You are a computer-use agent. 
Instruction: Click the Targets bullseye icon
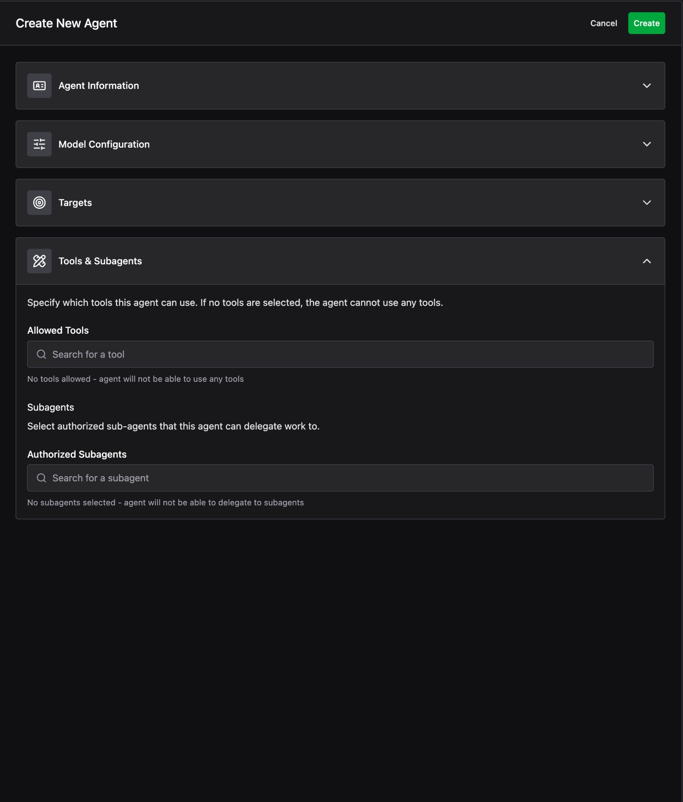point(39,202)
